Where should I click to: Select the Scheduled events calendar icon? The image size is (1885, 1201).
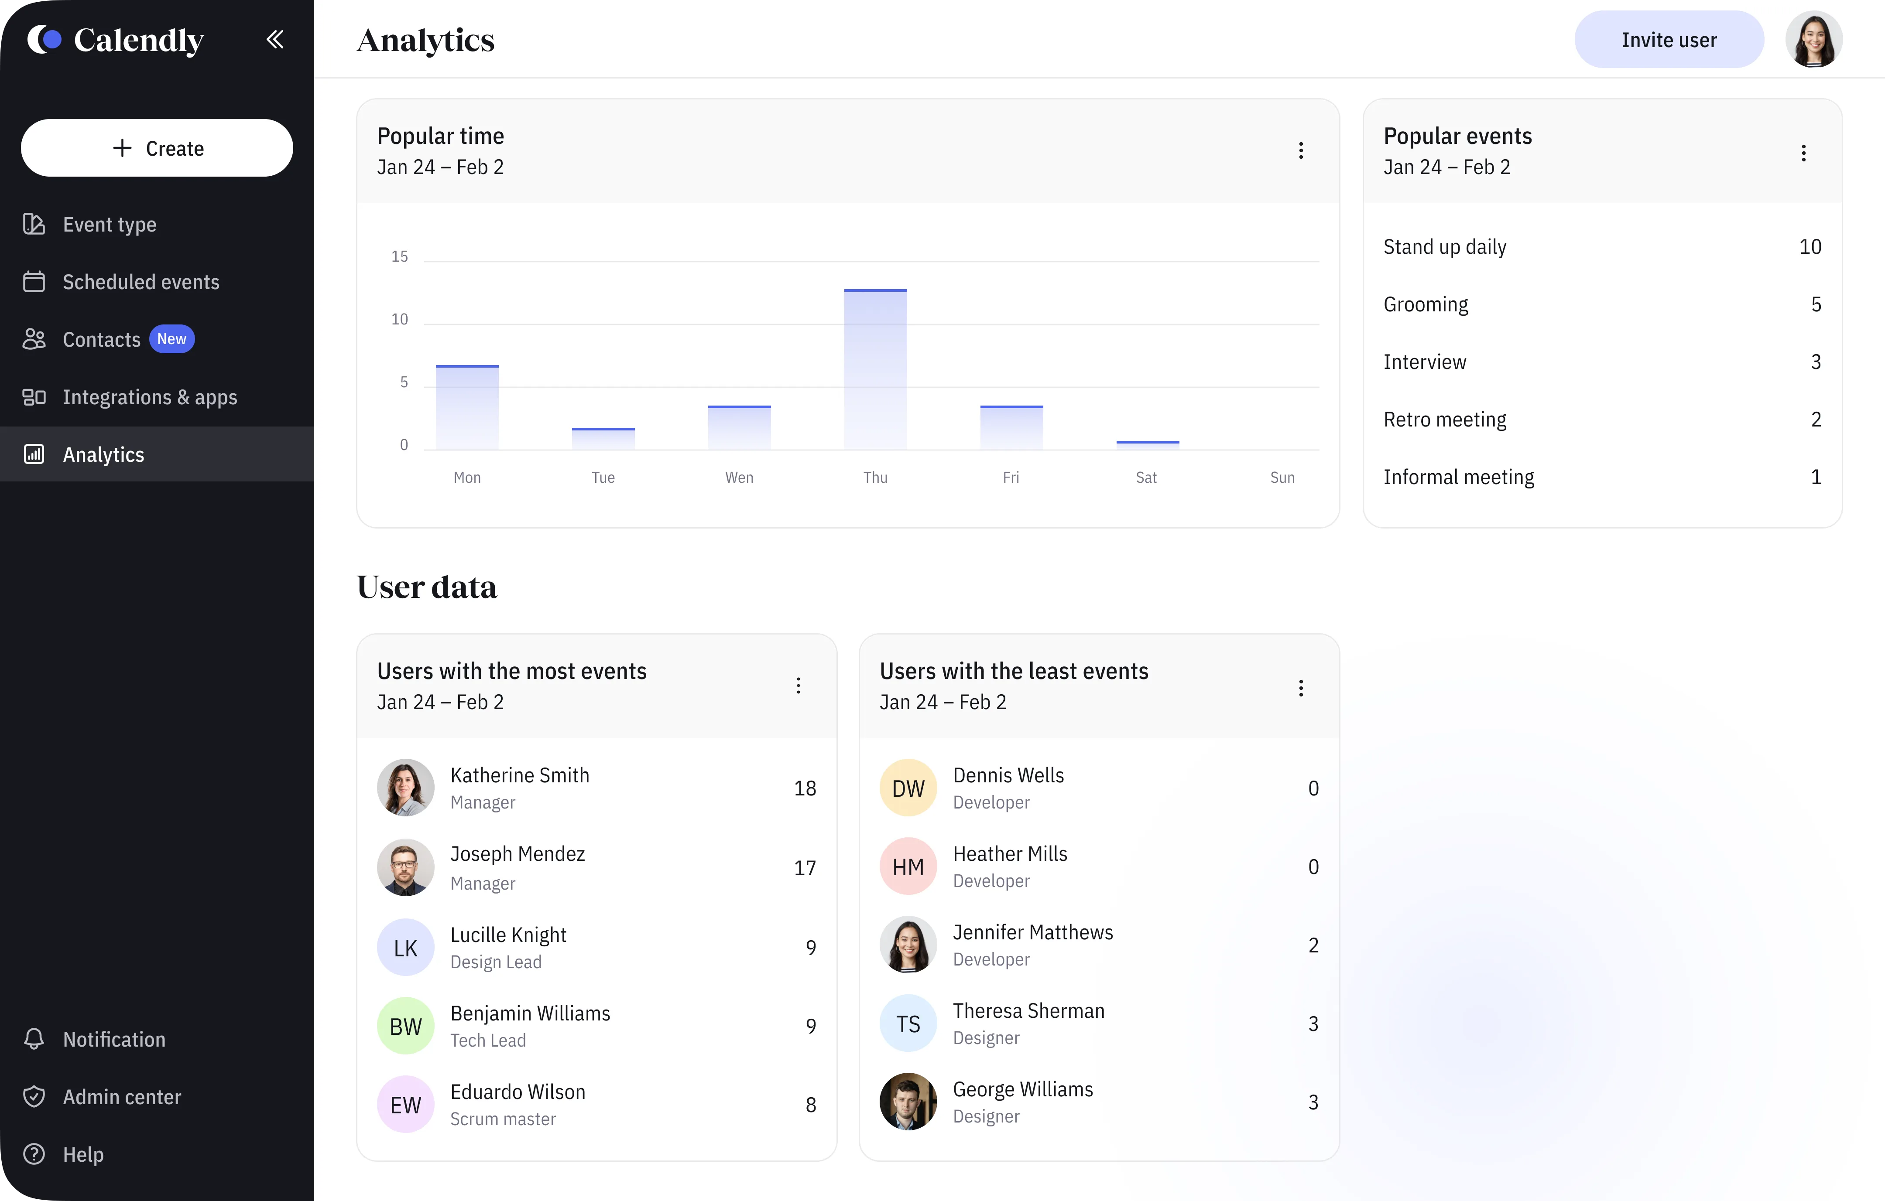pos(34,282)
